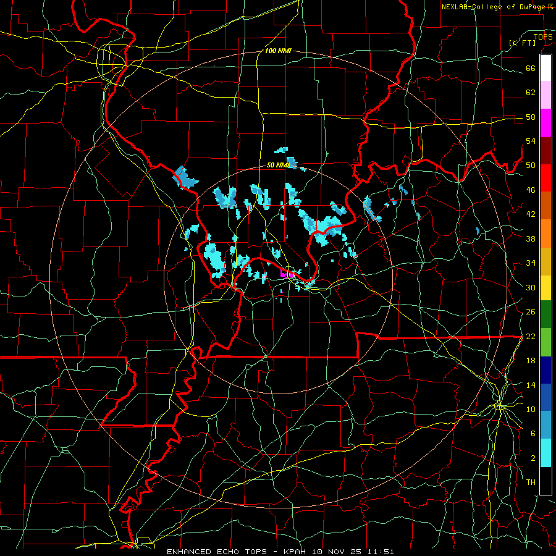Click the 'TOPS' legend title
556x556 pixels.
543,37
